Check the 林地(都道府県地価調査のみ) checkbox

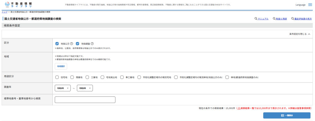(x=227, y=77)
